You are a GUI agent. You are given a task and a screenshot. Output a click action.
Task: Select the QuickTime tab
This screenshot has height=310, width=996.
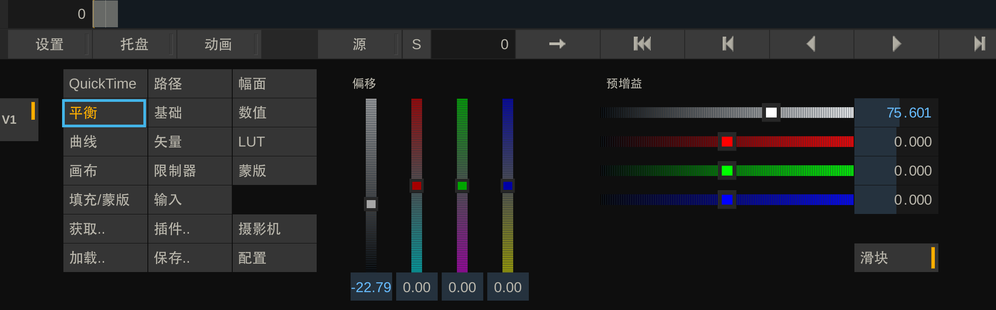(105, 84)
